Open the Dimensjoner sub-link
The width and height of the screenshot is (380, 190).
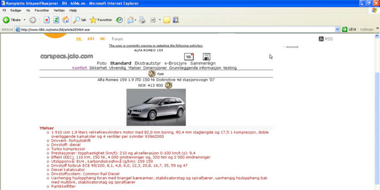pyautogui.click(x=155, y=68)
